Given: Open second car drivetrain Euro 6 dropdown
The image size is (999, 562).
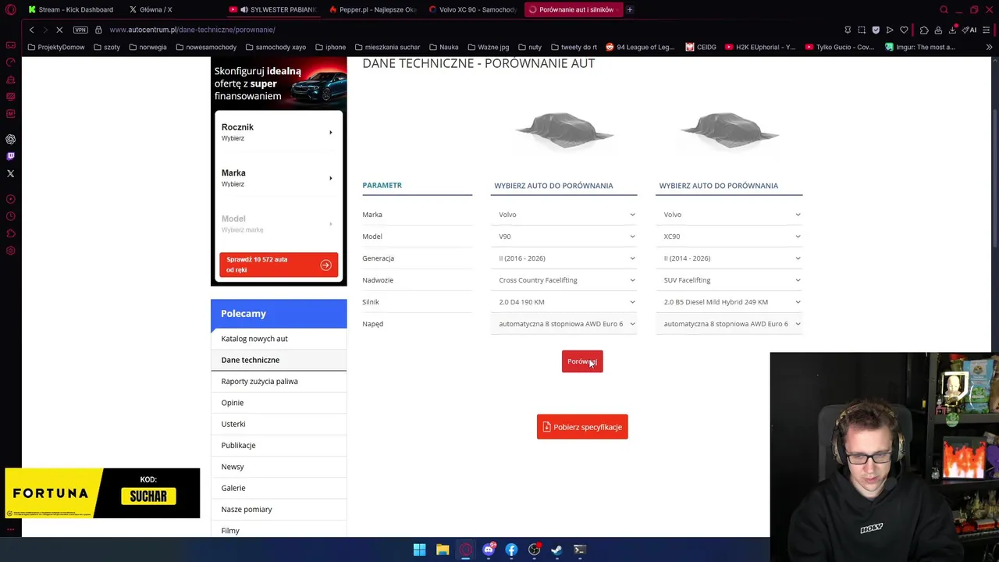Looking at the screenshot, I should point(729,324).
